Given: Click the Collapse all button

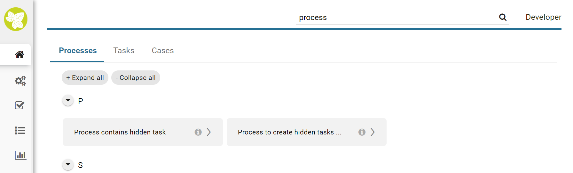Looking at the screenshot, I should [x=136, y=78].
